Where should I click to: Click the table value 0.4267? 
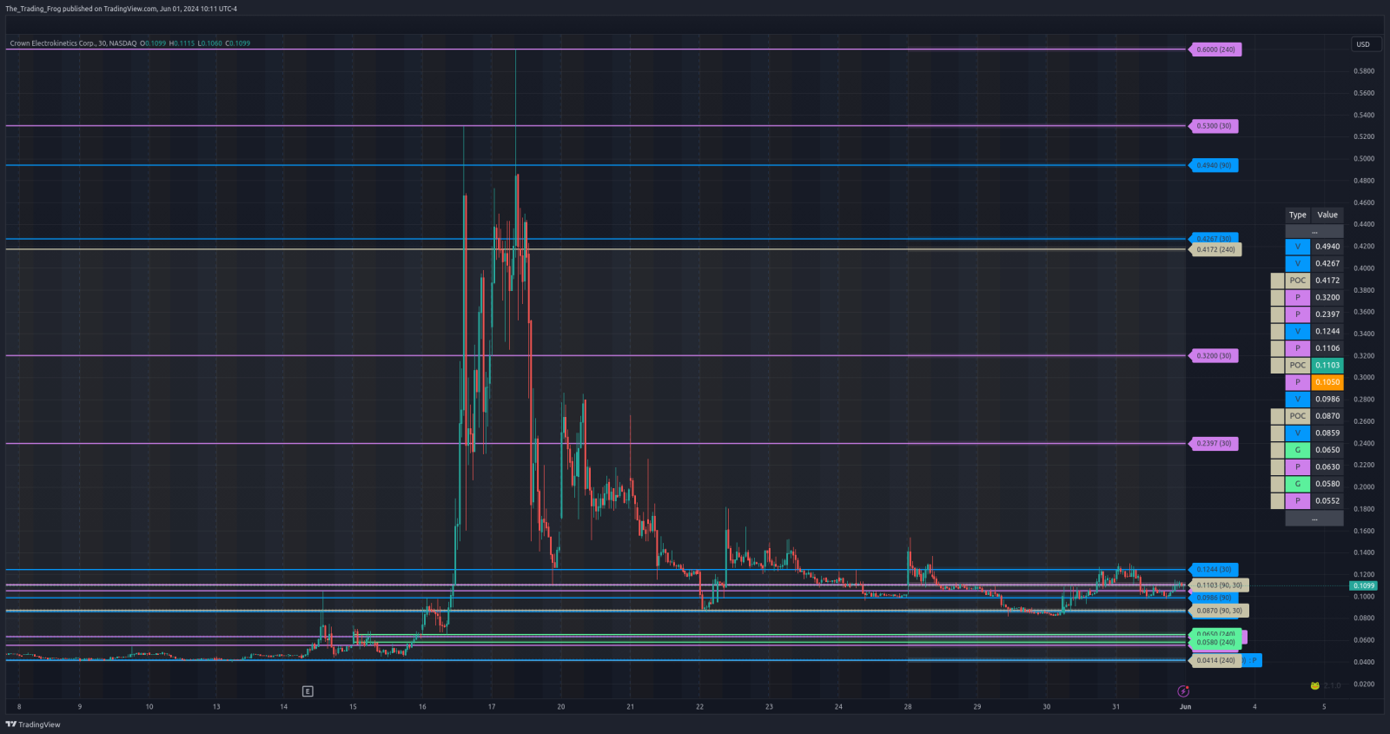coord(1327,263)
